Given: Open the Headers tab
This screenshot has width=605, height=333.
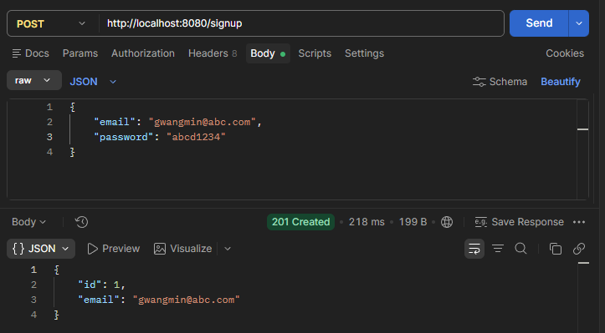Looking at the screenshot, I should 213,53.
